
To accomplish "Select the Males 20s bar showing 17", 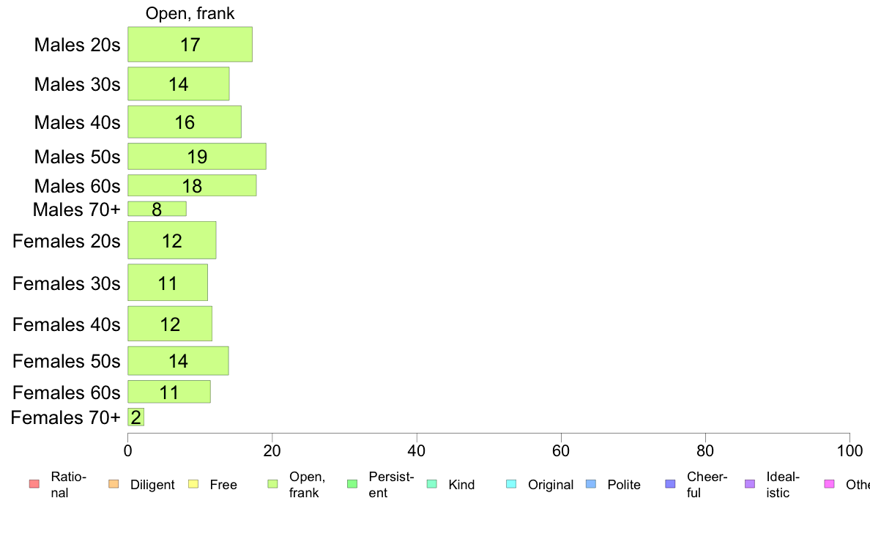I will (190, 45).
